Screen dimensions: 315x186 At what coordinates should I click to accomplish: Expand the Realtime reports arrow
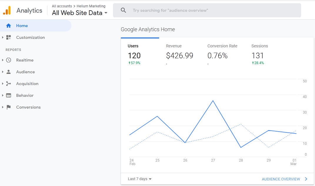click(x=3, y=60)
